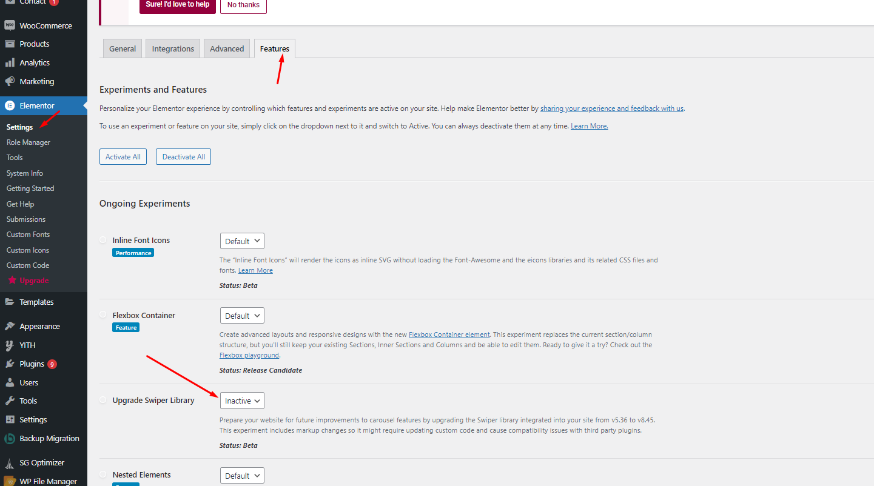The width and height of the screenshot is (874, 486).
Task: Click the Deactivate All button
Action: 183,156
